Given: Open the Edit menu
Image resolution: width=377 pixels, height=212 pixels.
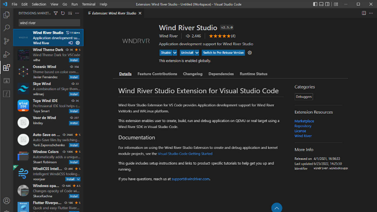Looking at the screenshot, I should [x=25, y=4].
